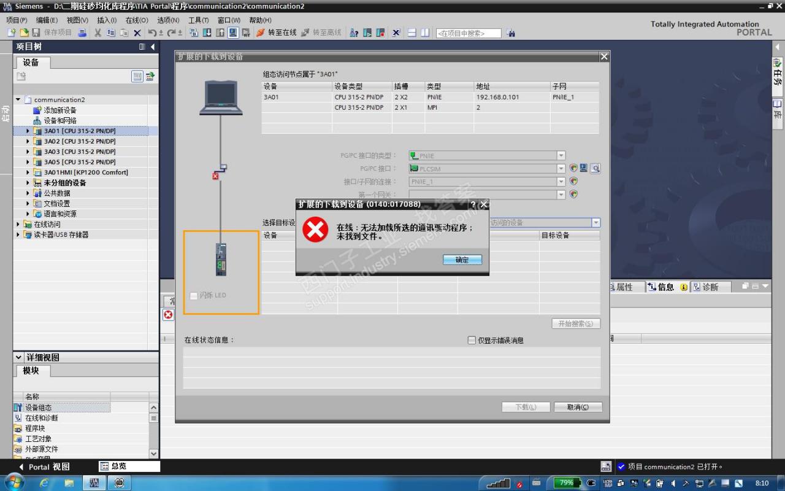Open the 接口/子网的连接 dropdown

point(561,182)
